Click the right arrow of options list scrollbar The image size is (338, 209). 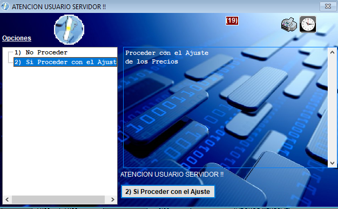point(112,199)
